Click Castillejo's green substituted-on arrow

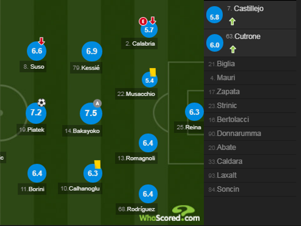click(232, 21)
